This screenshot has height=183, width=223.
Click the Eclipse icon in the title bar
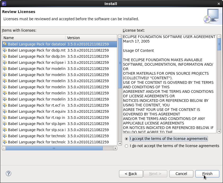coord(4,3)
